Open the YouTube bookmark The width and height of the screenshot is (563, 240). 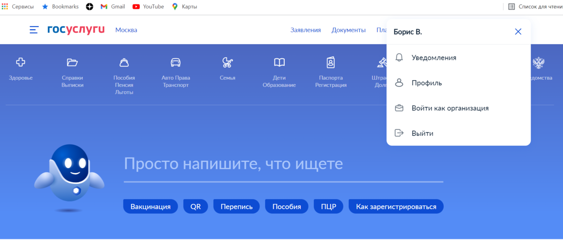point(148,7)
